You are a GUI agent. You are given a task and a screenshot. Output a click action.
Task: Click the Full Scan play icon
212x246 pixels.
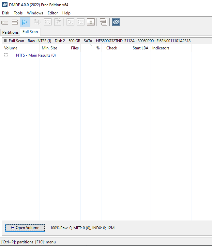point(25,22)
